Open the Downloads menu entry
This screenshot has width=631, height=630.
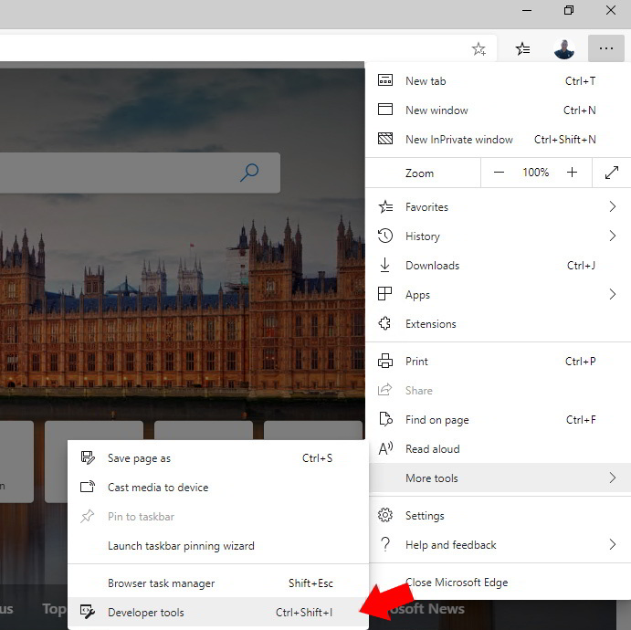pyautogui.click(x=498, y=265)
